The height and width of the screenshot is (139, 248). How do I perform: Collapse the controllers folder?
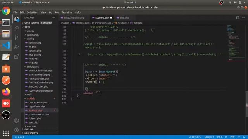point(33,67)
